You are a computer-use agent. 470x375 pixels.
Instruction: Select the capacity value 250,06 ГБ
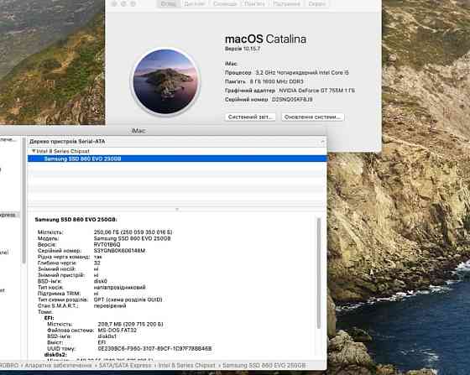(133, 232)
